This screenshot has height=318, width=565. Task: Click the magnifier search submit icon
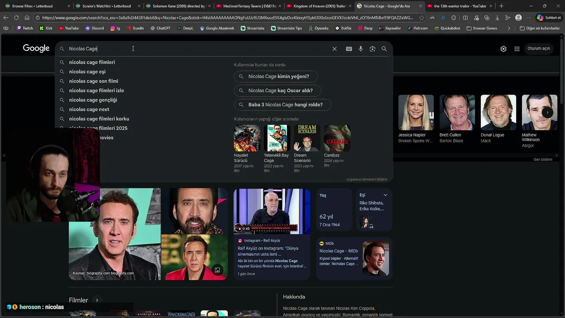tap(384, 49)
